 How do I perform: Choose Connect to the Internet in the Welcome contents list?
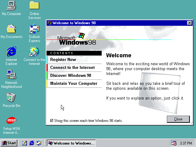[74, 68]
